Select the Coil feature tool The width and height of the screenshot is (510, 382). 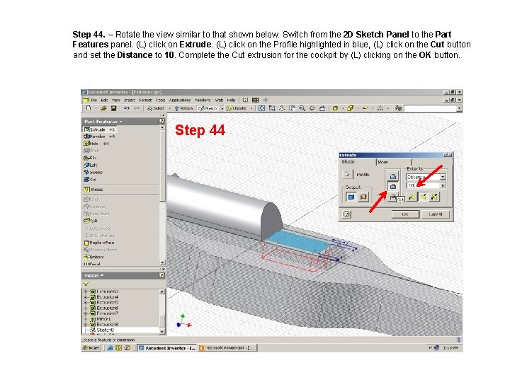coord(90,179)
